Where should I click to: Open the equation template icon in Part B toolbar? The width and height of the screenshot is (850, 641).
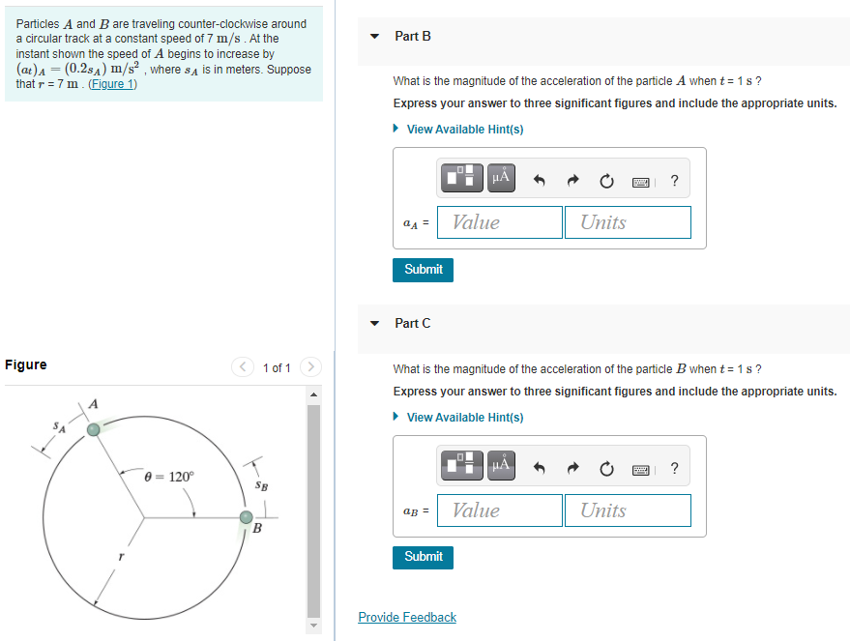pos(461,178)
